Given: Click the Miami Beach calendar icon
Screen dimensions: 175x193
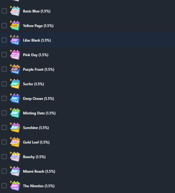Looking at the screenshot, I should pyautogui.click(x=15, y=171).
